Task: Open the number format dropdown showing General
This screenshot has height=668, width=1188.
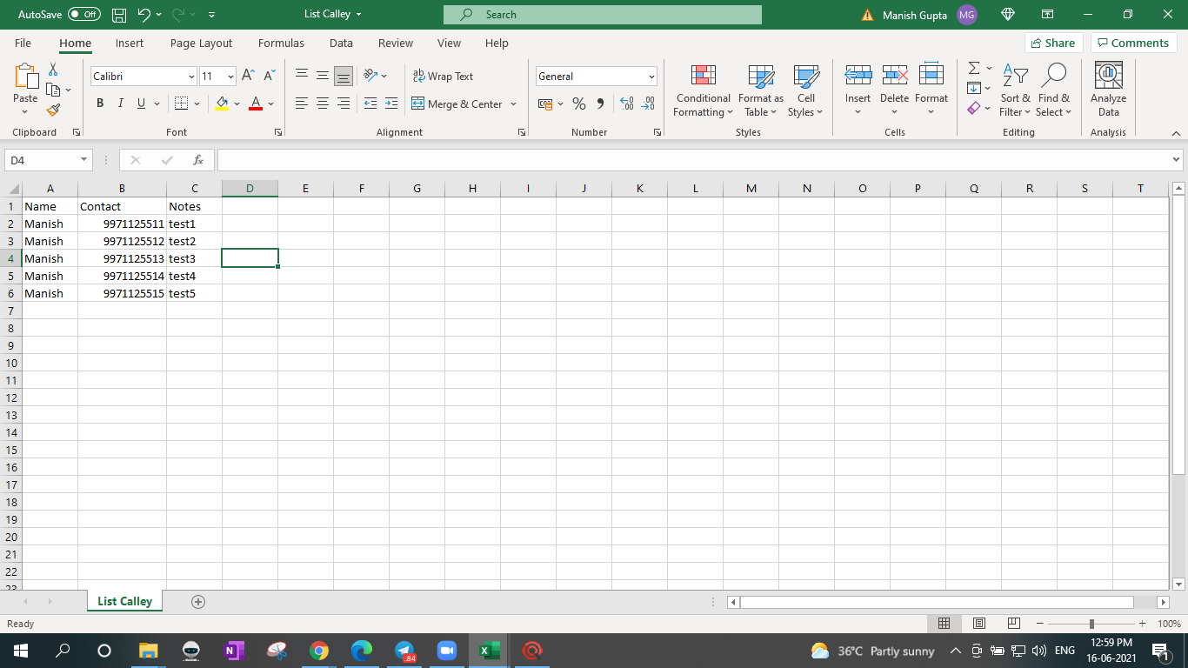Action: coord(651,77)
